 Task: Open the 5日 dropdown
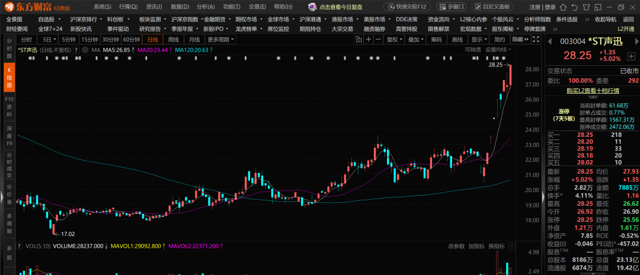tap(47, 39)
